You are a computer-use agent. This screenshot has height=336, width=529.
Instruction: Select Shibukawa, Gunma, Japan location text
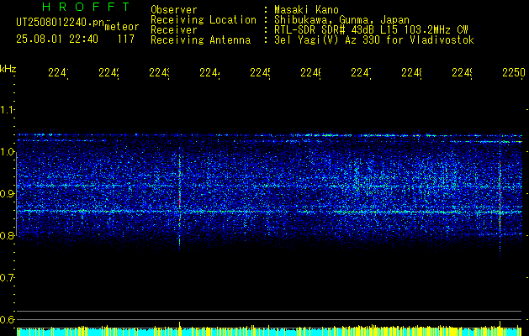[341, 20]
